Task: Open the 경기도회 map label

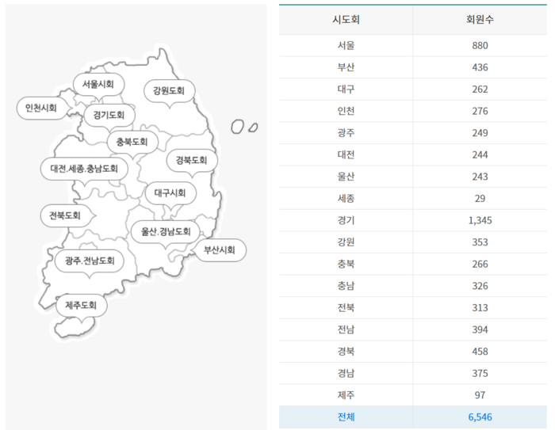Action: coord(109,115)
